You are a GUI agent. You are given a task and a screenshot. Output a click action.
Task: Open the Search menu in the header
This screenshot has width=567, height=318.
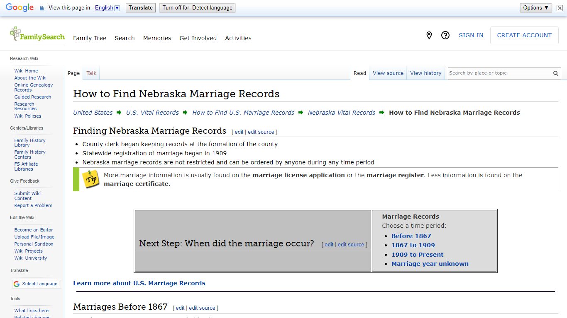[125, 38]
